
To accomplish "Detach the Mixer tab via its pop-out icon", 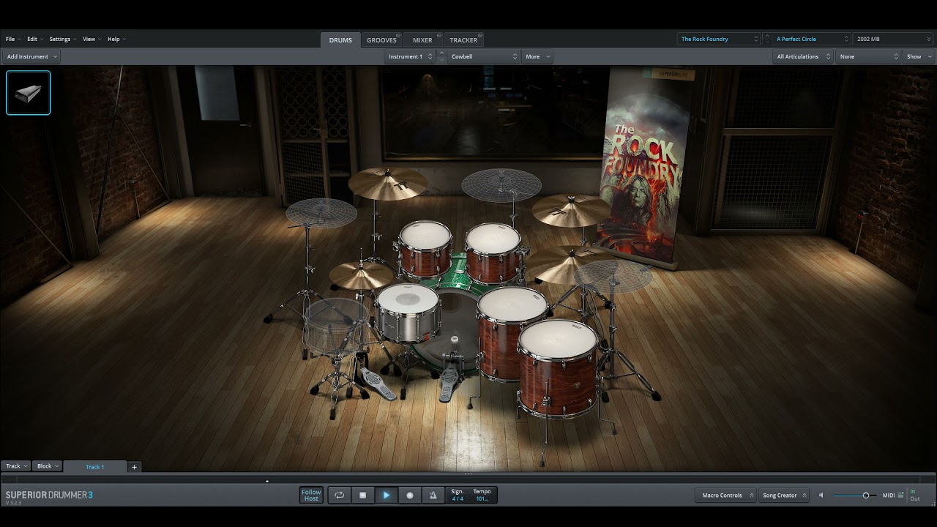I will [x=438, y=35].
